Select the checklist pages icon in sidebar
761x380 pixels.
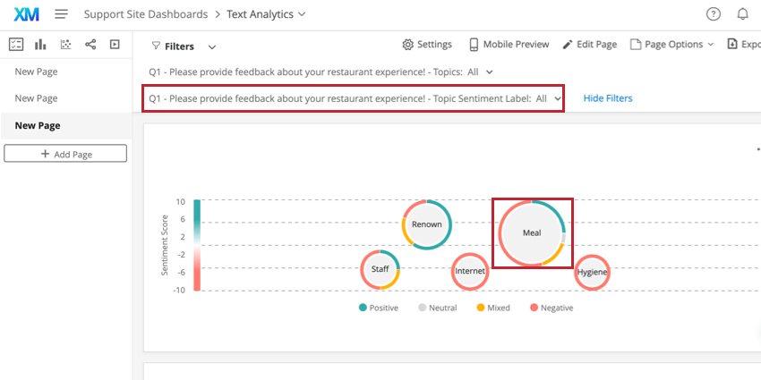click(x=15, y=45)
